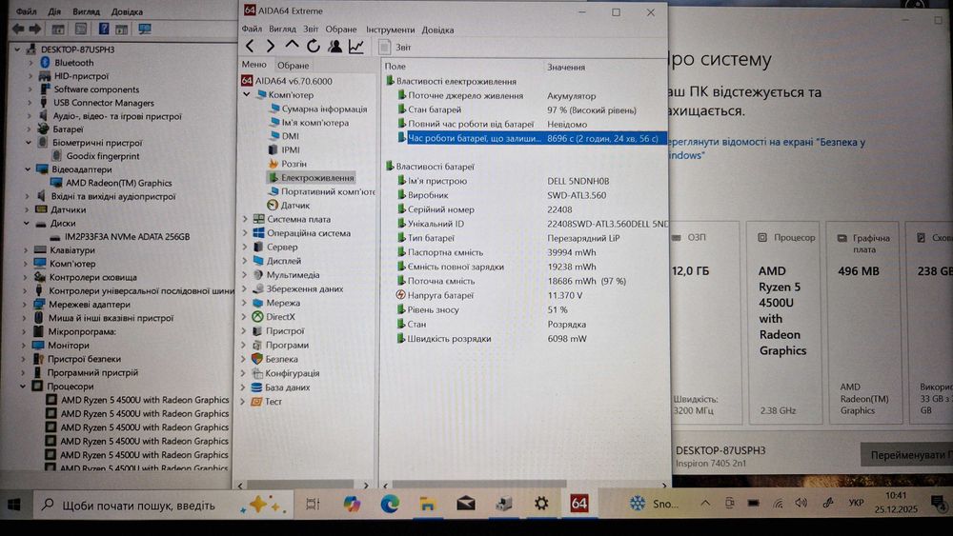Open Task View on the taskbar

click(313, 504)
